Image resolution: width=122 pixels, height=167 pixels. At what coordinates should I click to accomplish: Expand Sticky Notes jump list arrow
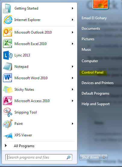click(73, 90)
